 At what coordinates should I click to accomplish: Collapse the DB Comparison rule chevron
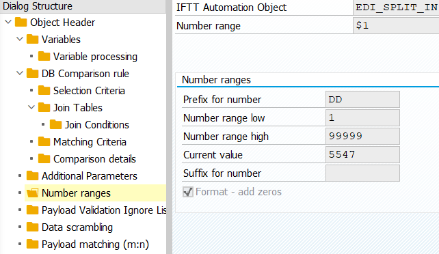click(x=20, y=73)
